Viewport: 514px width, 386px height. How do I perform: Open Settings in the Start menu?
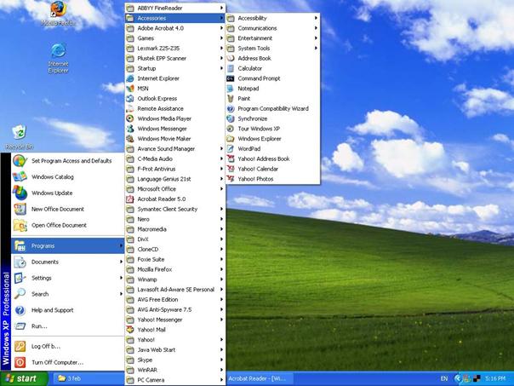(x=42, y=278)
